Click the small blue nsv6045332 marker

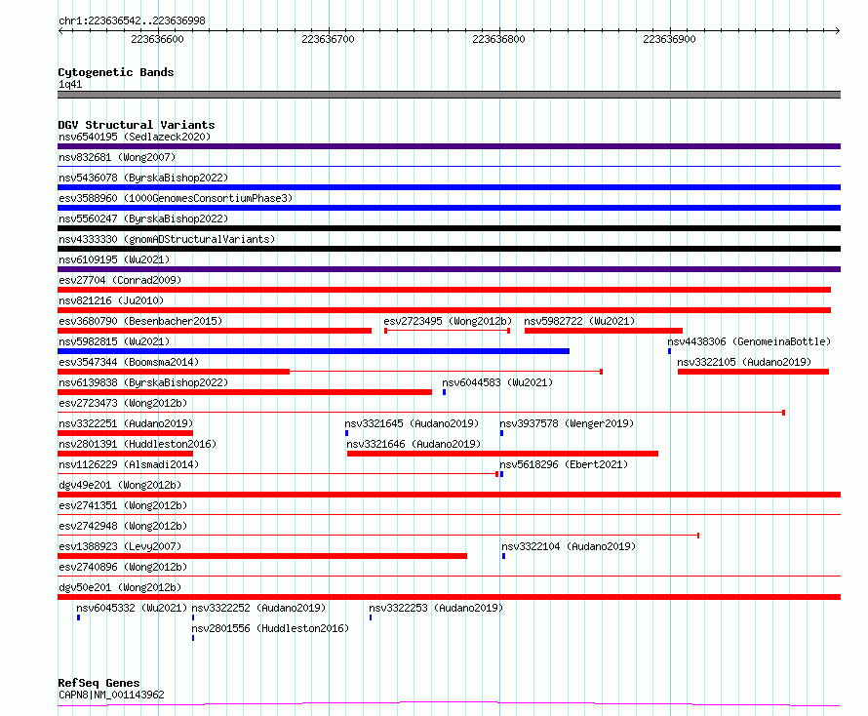click(x=79, y=617)
